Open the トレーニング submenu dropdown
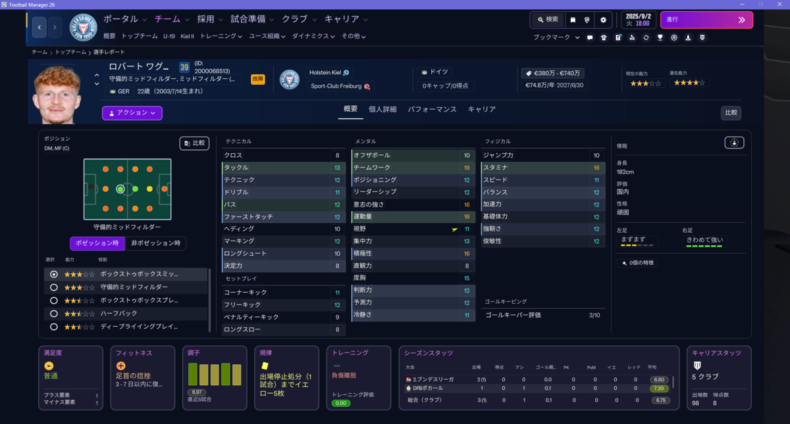Image resolution: width=790 pixels, height=424 pixels. (x=221, y=36)
